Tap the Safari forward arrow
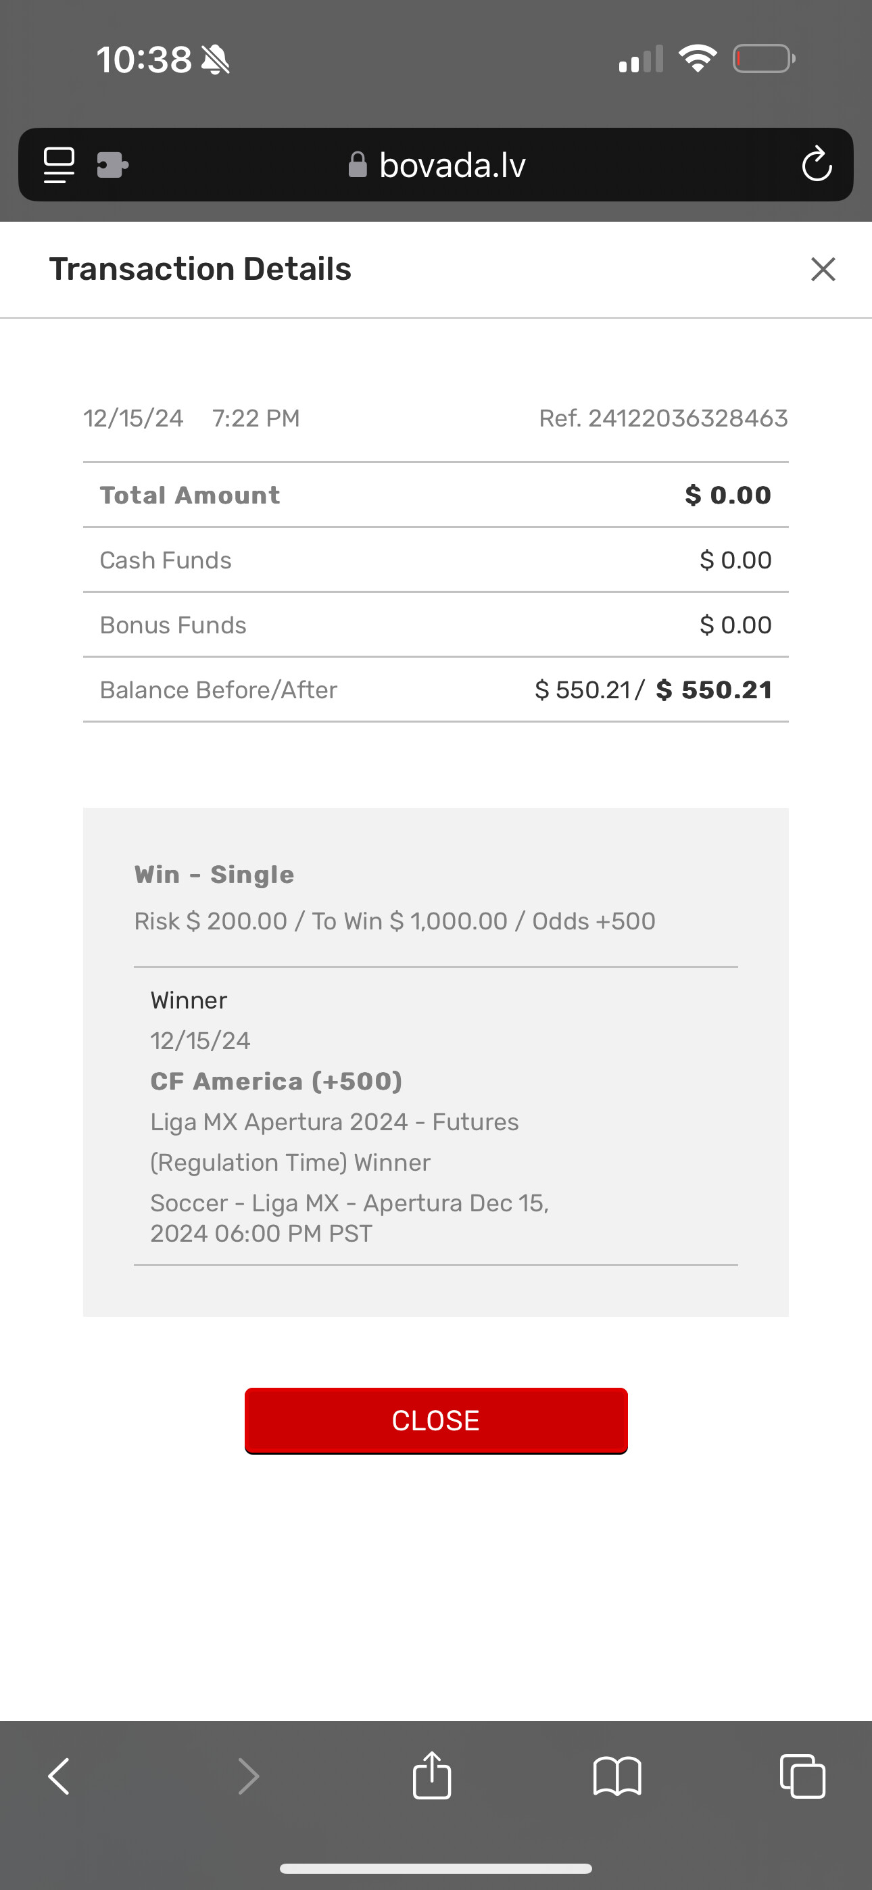Image resolution: width=872 pixels, height=1890 pixels. (x=248, y=1776)
